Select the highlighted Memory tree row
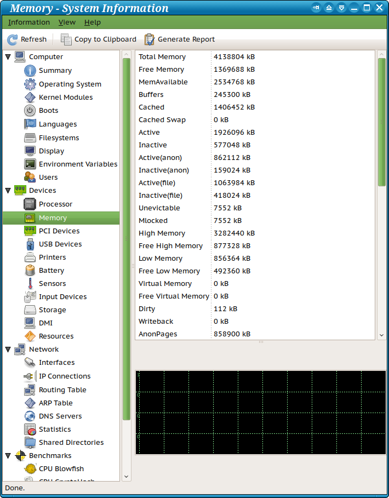This screenshot has height=498, width=389. 61,218
